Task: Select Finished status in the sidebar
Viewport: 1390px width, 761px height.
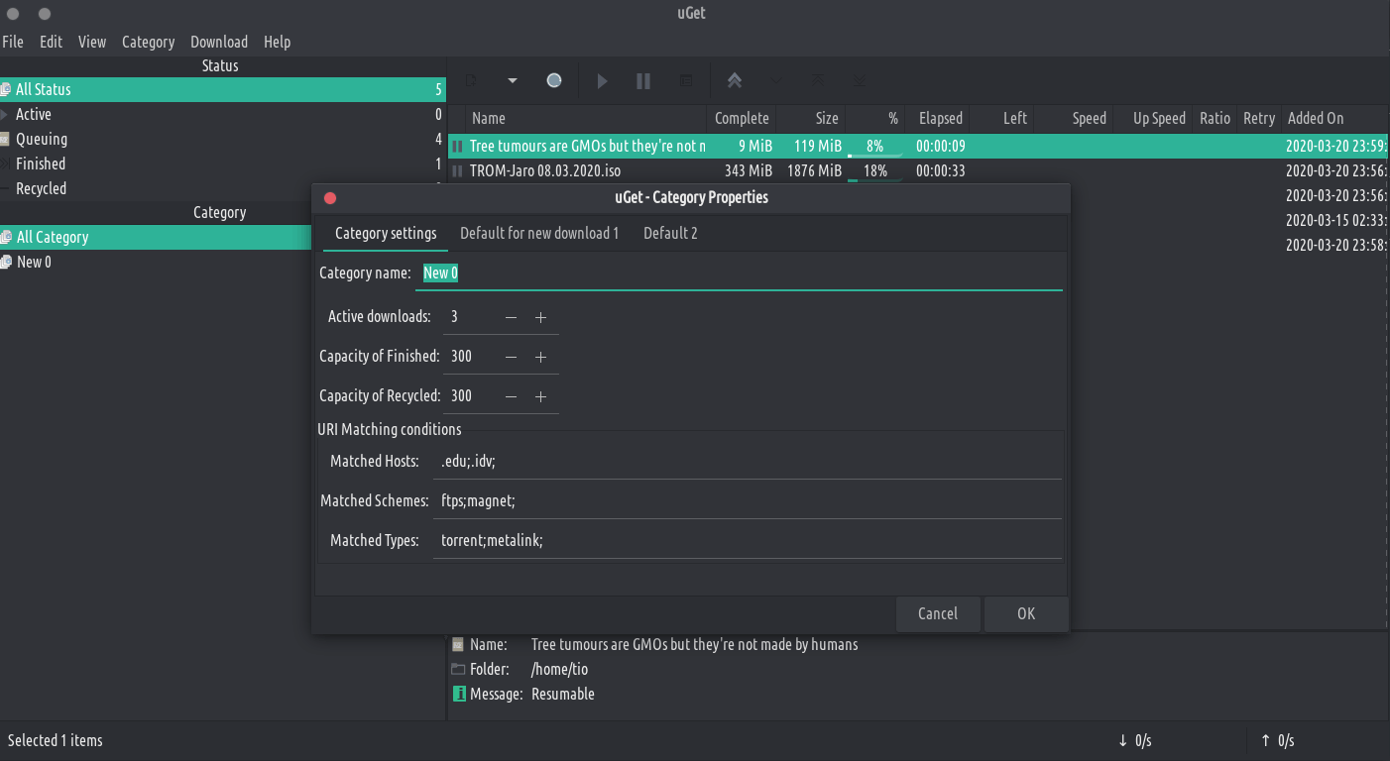Action: 223,163
